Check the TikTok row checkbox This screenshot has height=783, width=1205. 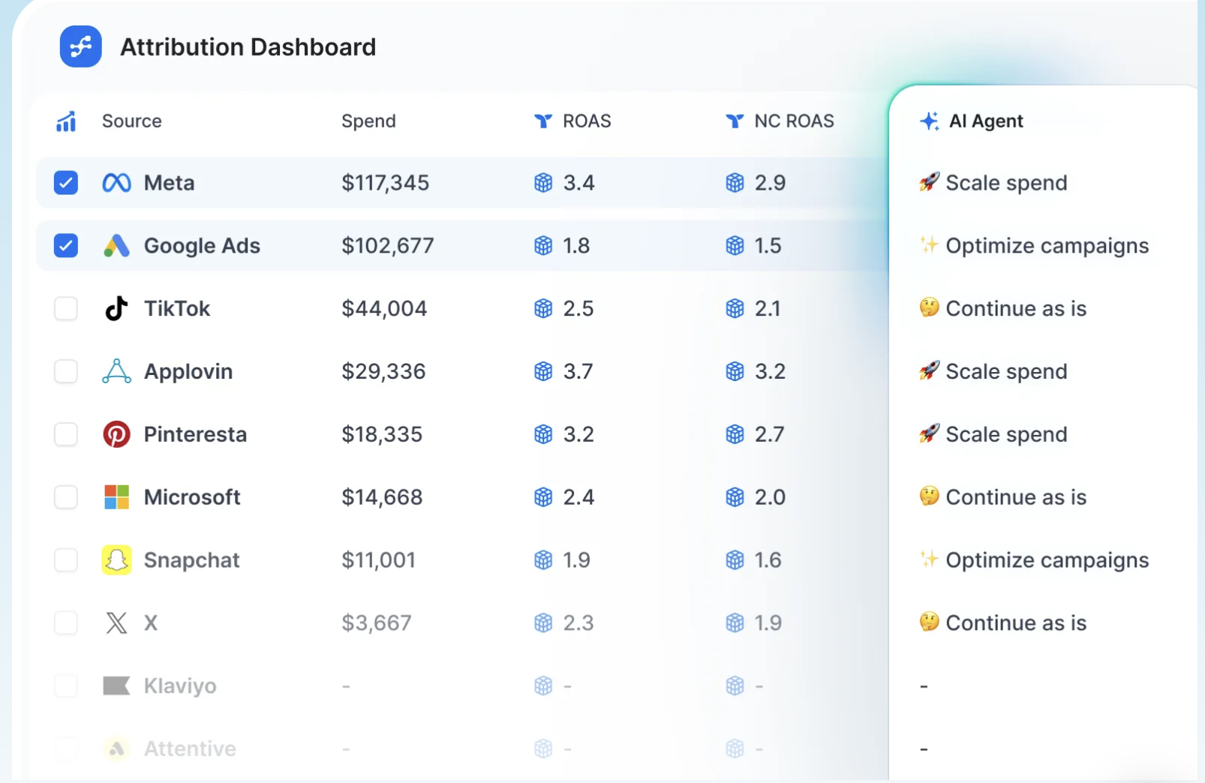tap(66, 308)
